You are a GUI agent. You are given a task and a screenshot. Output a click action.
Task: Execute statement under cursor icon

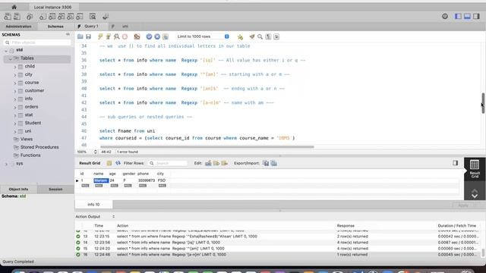[108, 36]
